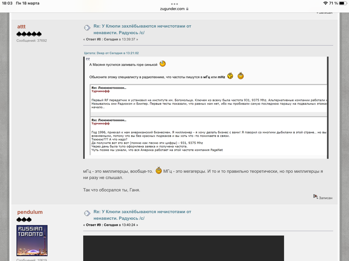349x261 pixels.
Task: Click the smiley before 'МГц - это мегагерцы'
Action: click(158, 171)
